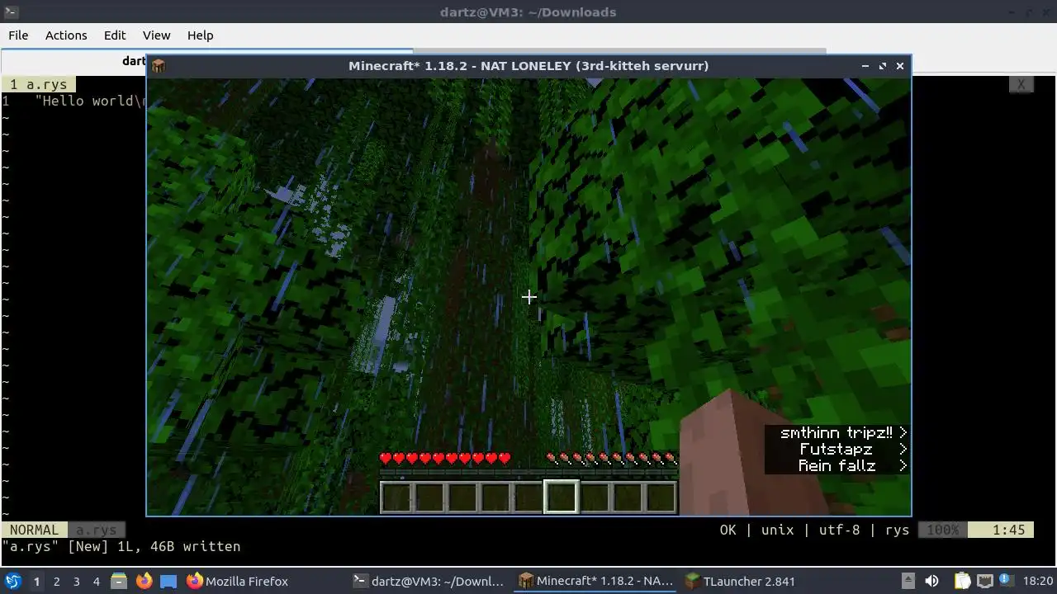Open the terminal Help menu

point(200,35)
